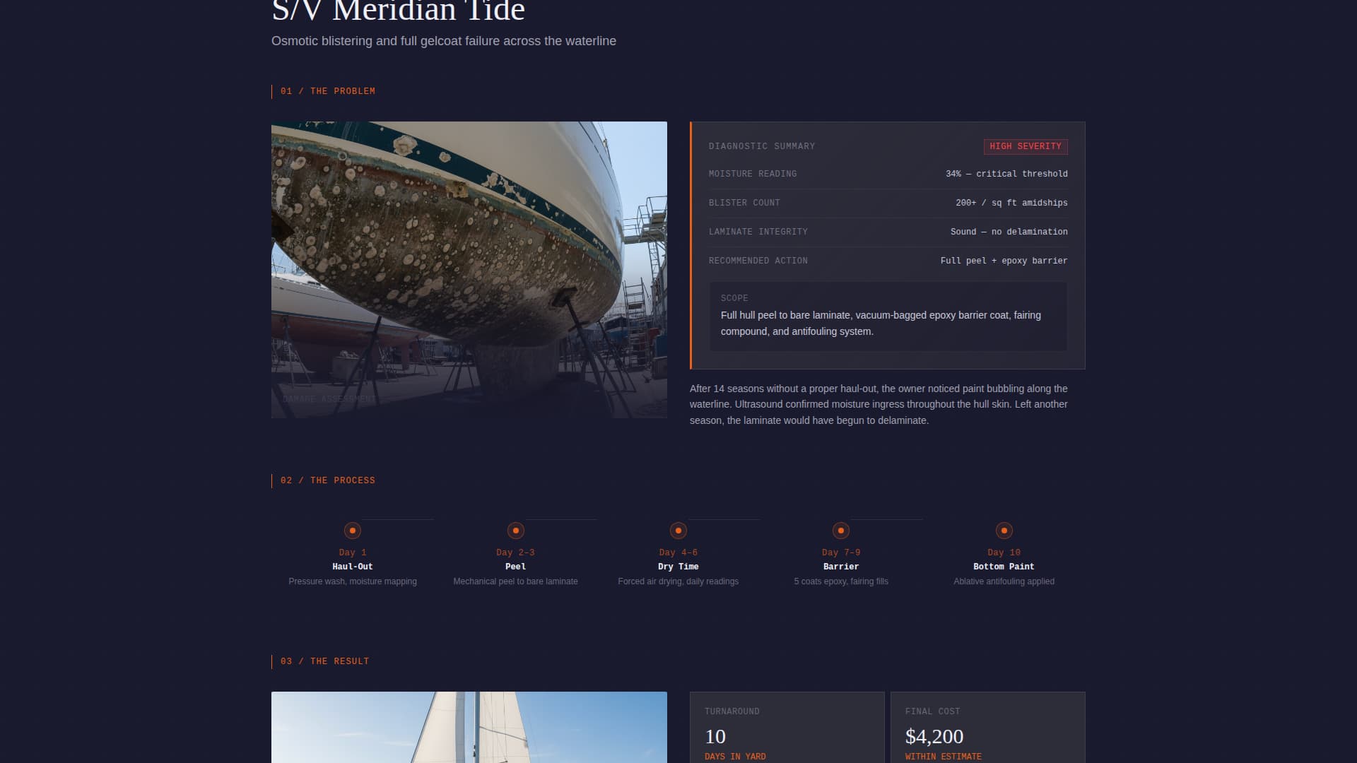Toggle the BLISTER COUNT diagnostic row
The image size is (1357, 763).
point(888,203)
